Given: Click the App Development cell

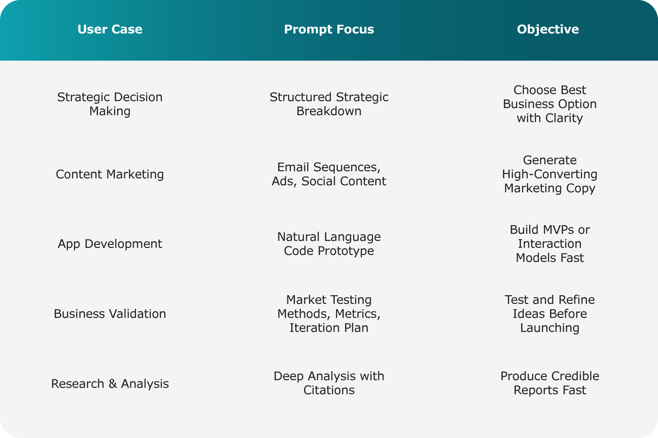Looking at the screenshot, I should pos(110,244).
